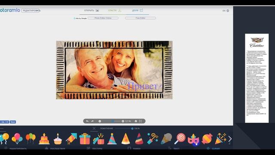Open the Cadillac advertisement banner

click(x=257, y=78)
